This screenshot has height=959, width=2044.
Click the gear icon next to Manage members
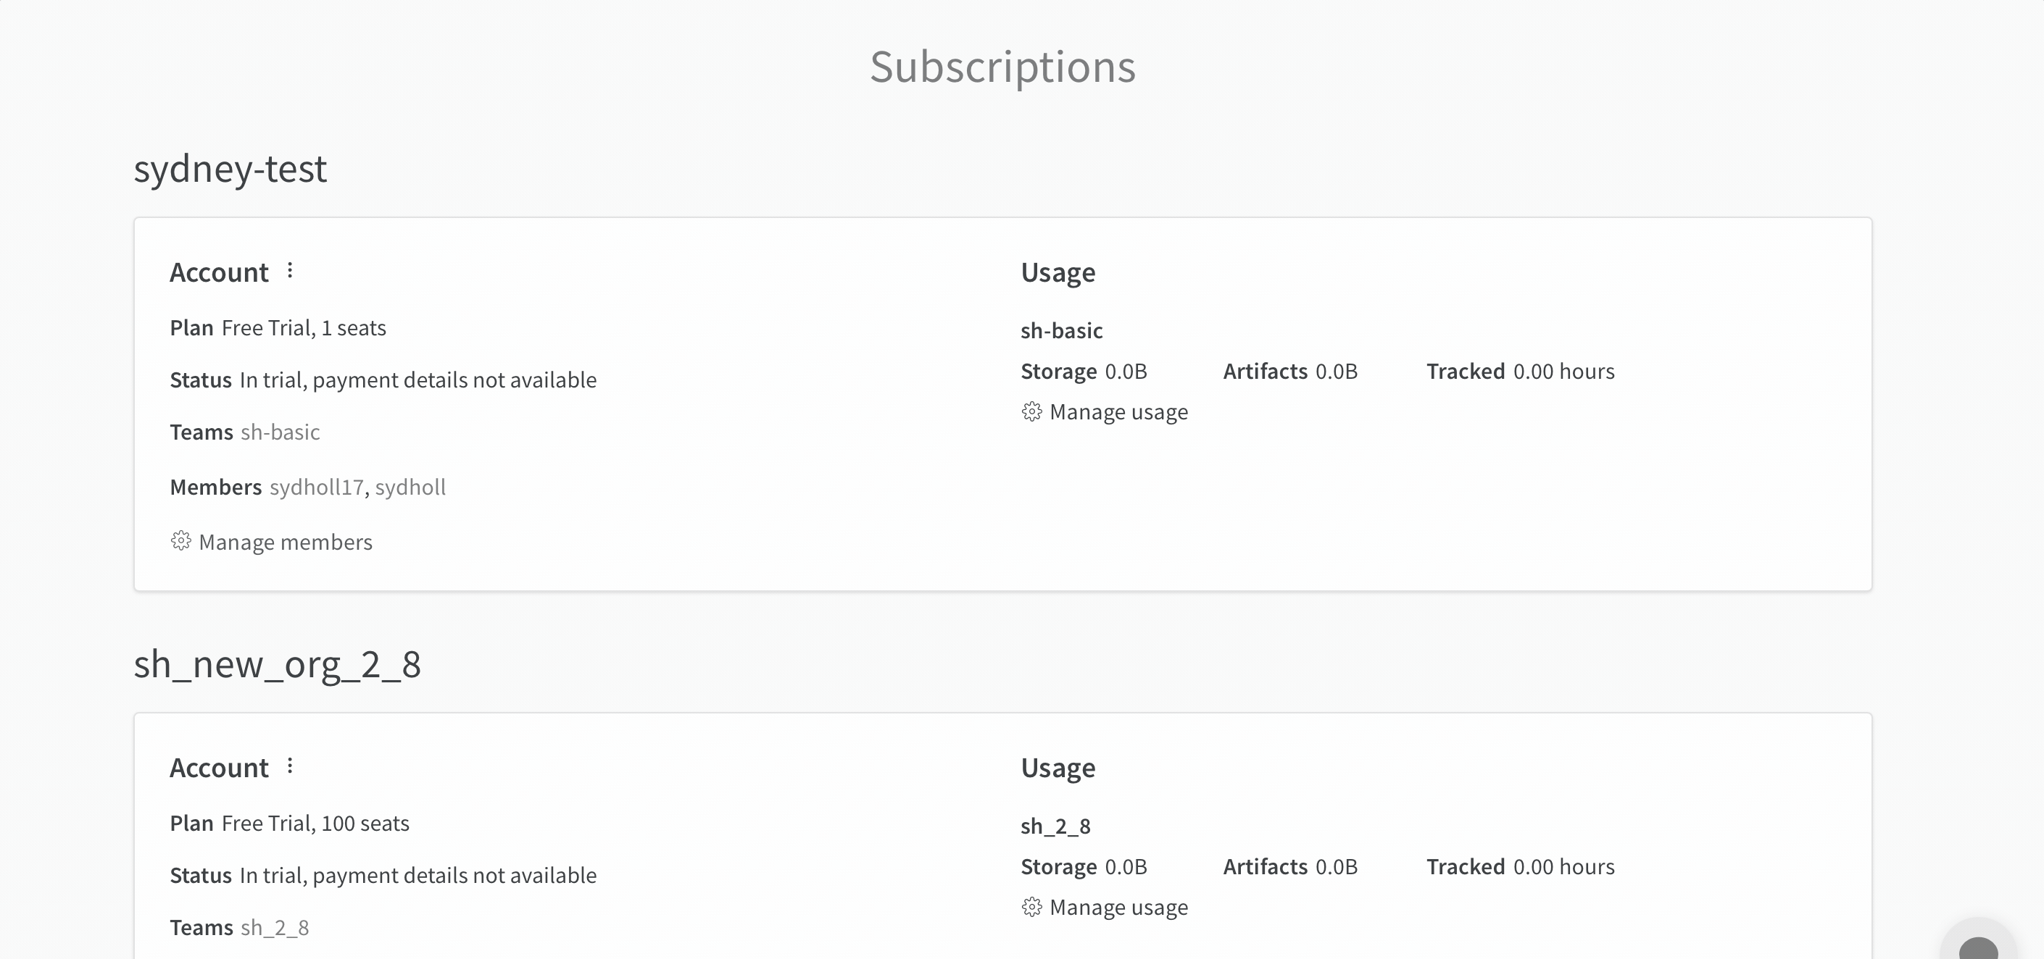pos(180,542)
